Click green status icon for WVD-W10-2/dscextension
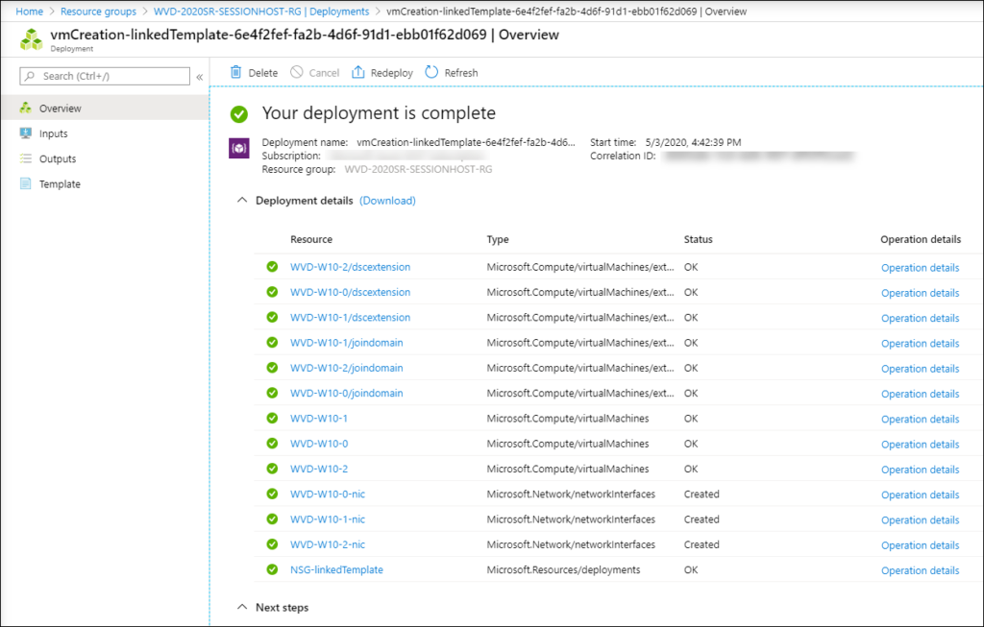 point(272,267)
